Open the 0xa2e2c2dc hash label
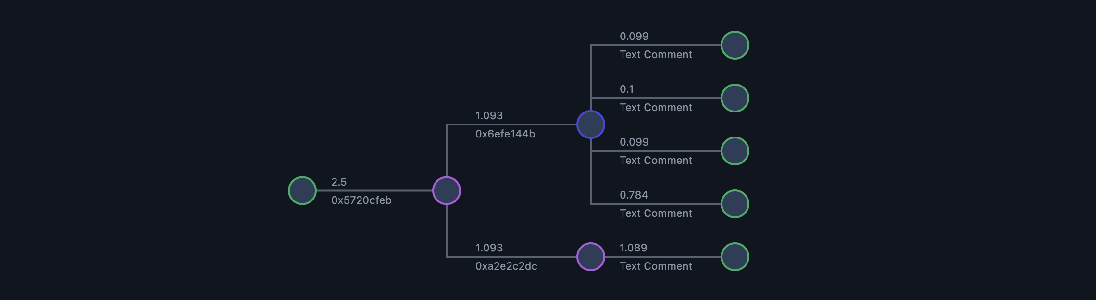Image resolution: width=1096 pixels, height=300 pixels. (x=506, y=266)
